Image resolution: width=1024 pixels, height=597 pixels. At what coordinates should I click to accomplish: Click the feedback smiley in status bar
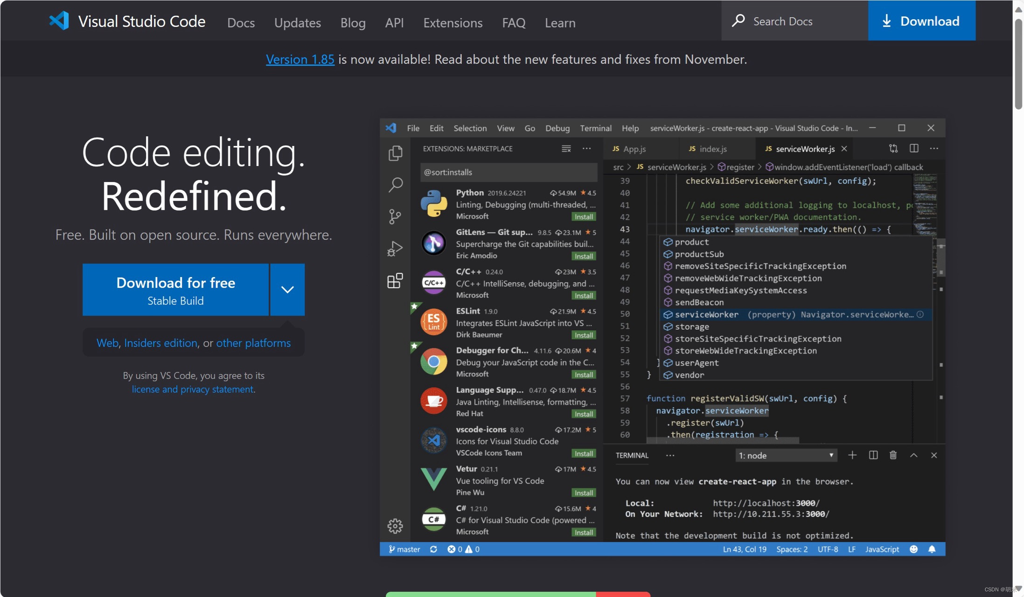pos(914,549)
